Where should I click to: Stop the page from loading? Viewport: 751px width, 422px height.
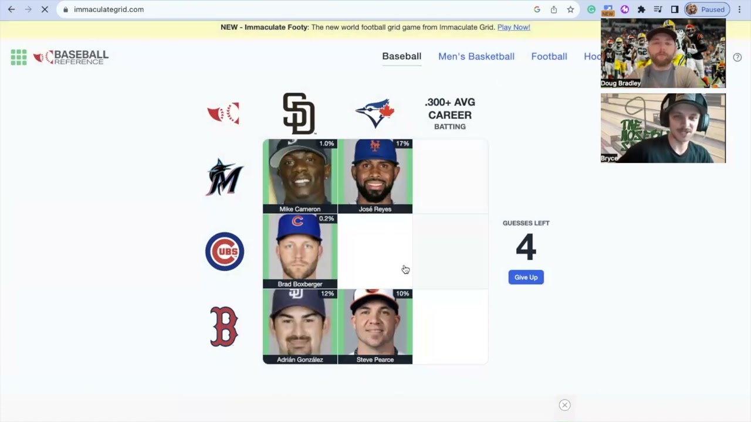click(x=45, y=9)
